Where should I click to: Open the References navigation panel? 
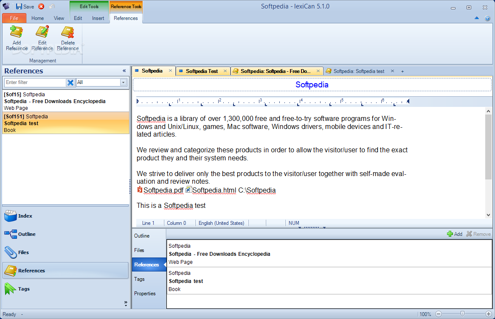66,270
